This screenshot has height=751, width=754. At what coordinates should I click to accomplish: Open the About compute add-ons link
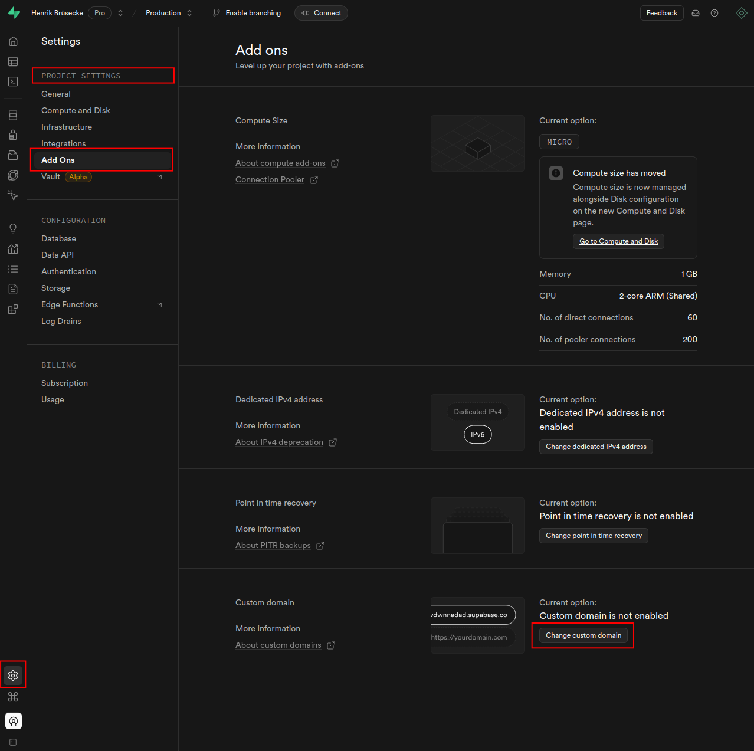click(x=287, y=163)
